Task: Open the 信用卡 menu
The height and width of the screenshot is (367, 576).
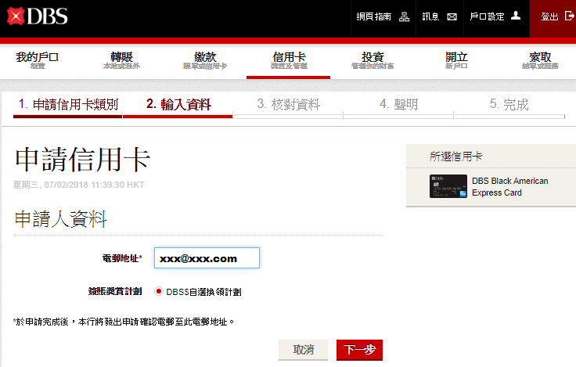Action: [288, 60]
